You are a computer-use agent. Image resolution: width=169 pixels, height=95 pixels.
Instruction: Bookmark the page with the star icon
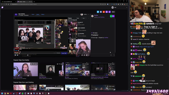[105, 4]
